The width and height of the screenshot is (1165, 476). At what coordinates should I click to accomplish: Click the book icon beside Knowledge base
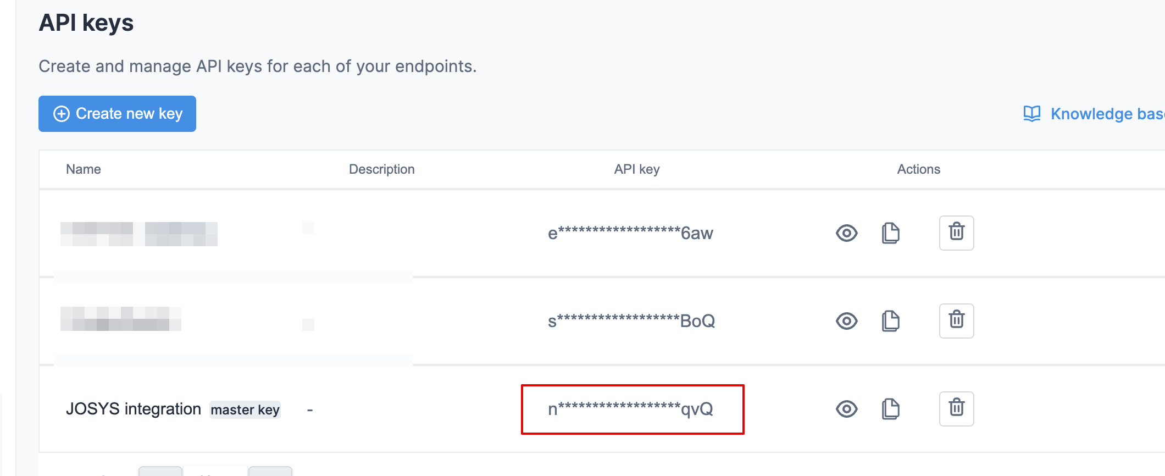pos(1031,114)
